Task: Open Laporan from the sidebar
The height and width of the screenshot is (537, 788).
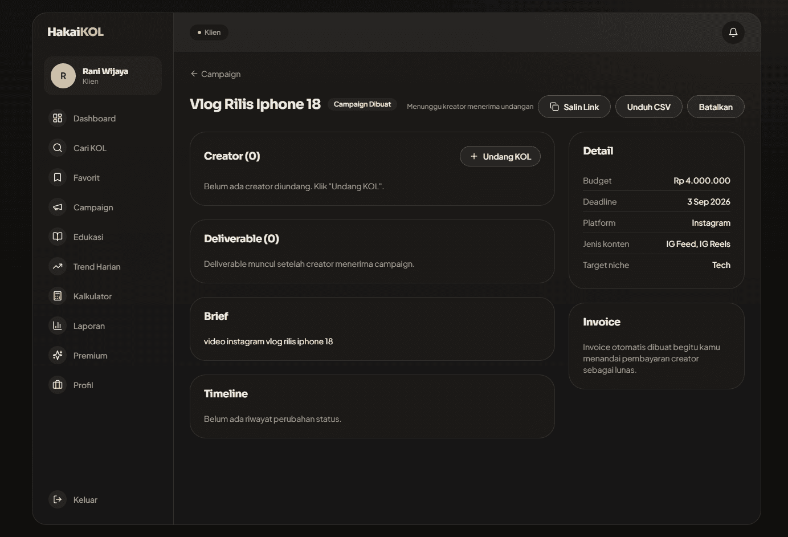Action: pyautogui.click(x=103, y=326)
